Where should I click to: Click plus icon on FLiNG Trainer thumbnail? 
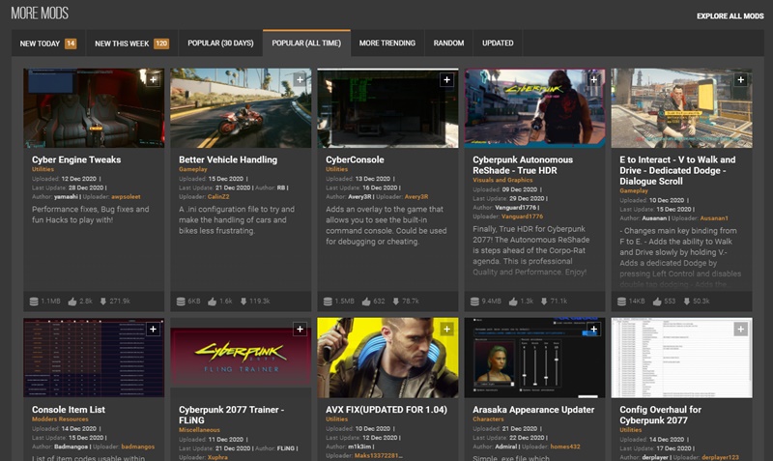point(300,329)
